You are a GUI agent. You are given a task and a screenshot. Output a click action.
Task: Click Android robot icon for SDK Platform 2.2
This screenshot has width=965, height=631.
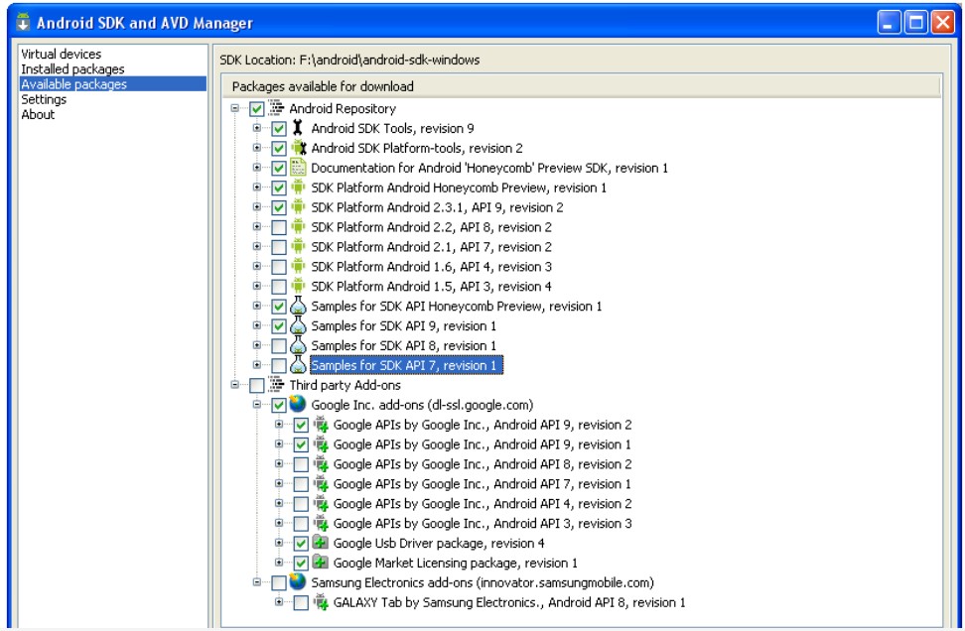[x=298, y=226]
